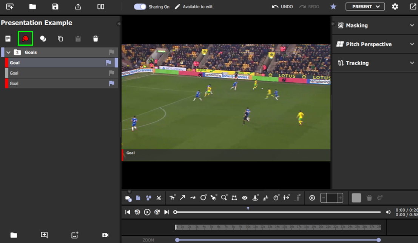Toggle the Sharing On switch
Screen dimensions: 418x243
pos(140,7)
